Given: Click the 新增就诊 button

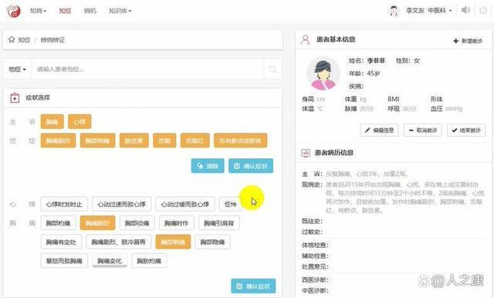Looking at the screenshot, I should pos(468,41).
